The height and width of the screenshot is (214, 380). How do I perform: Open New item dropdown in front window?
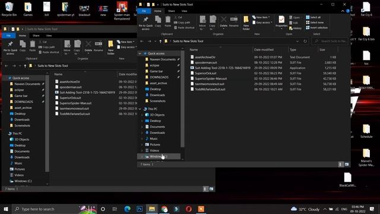tap(261, 17)
